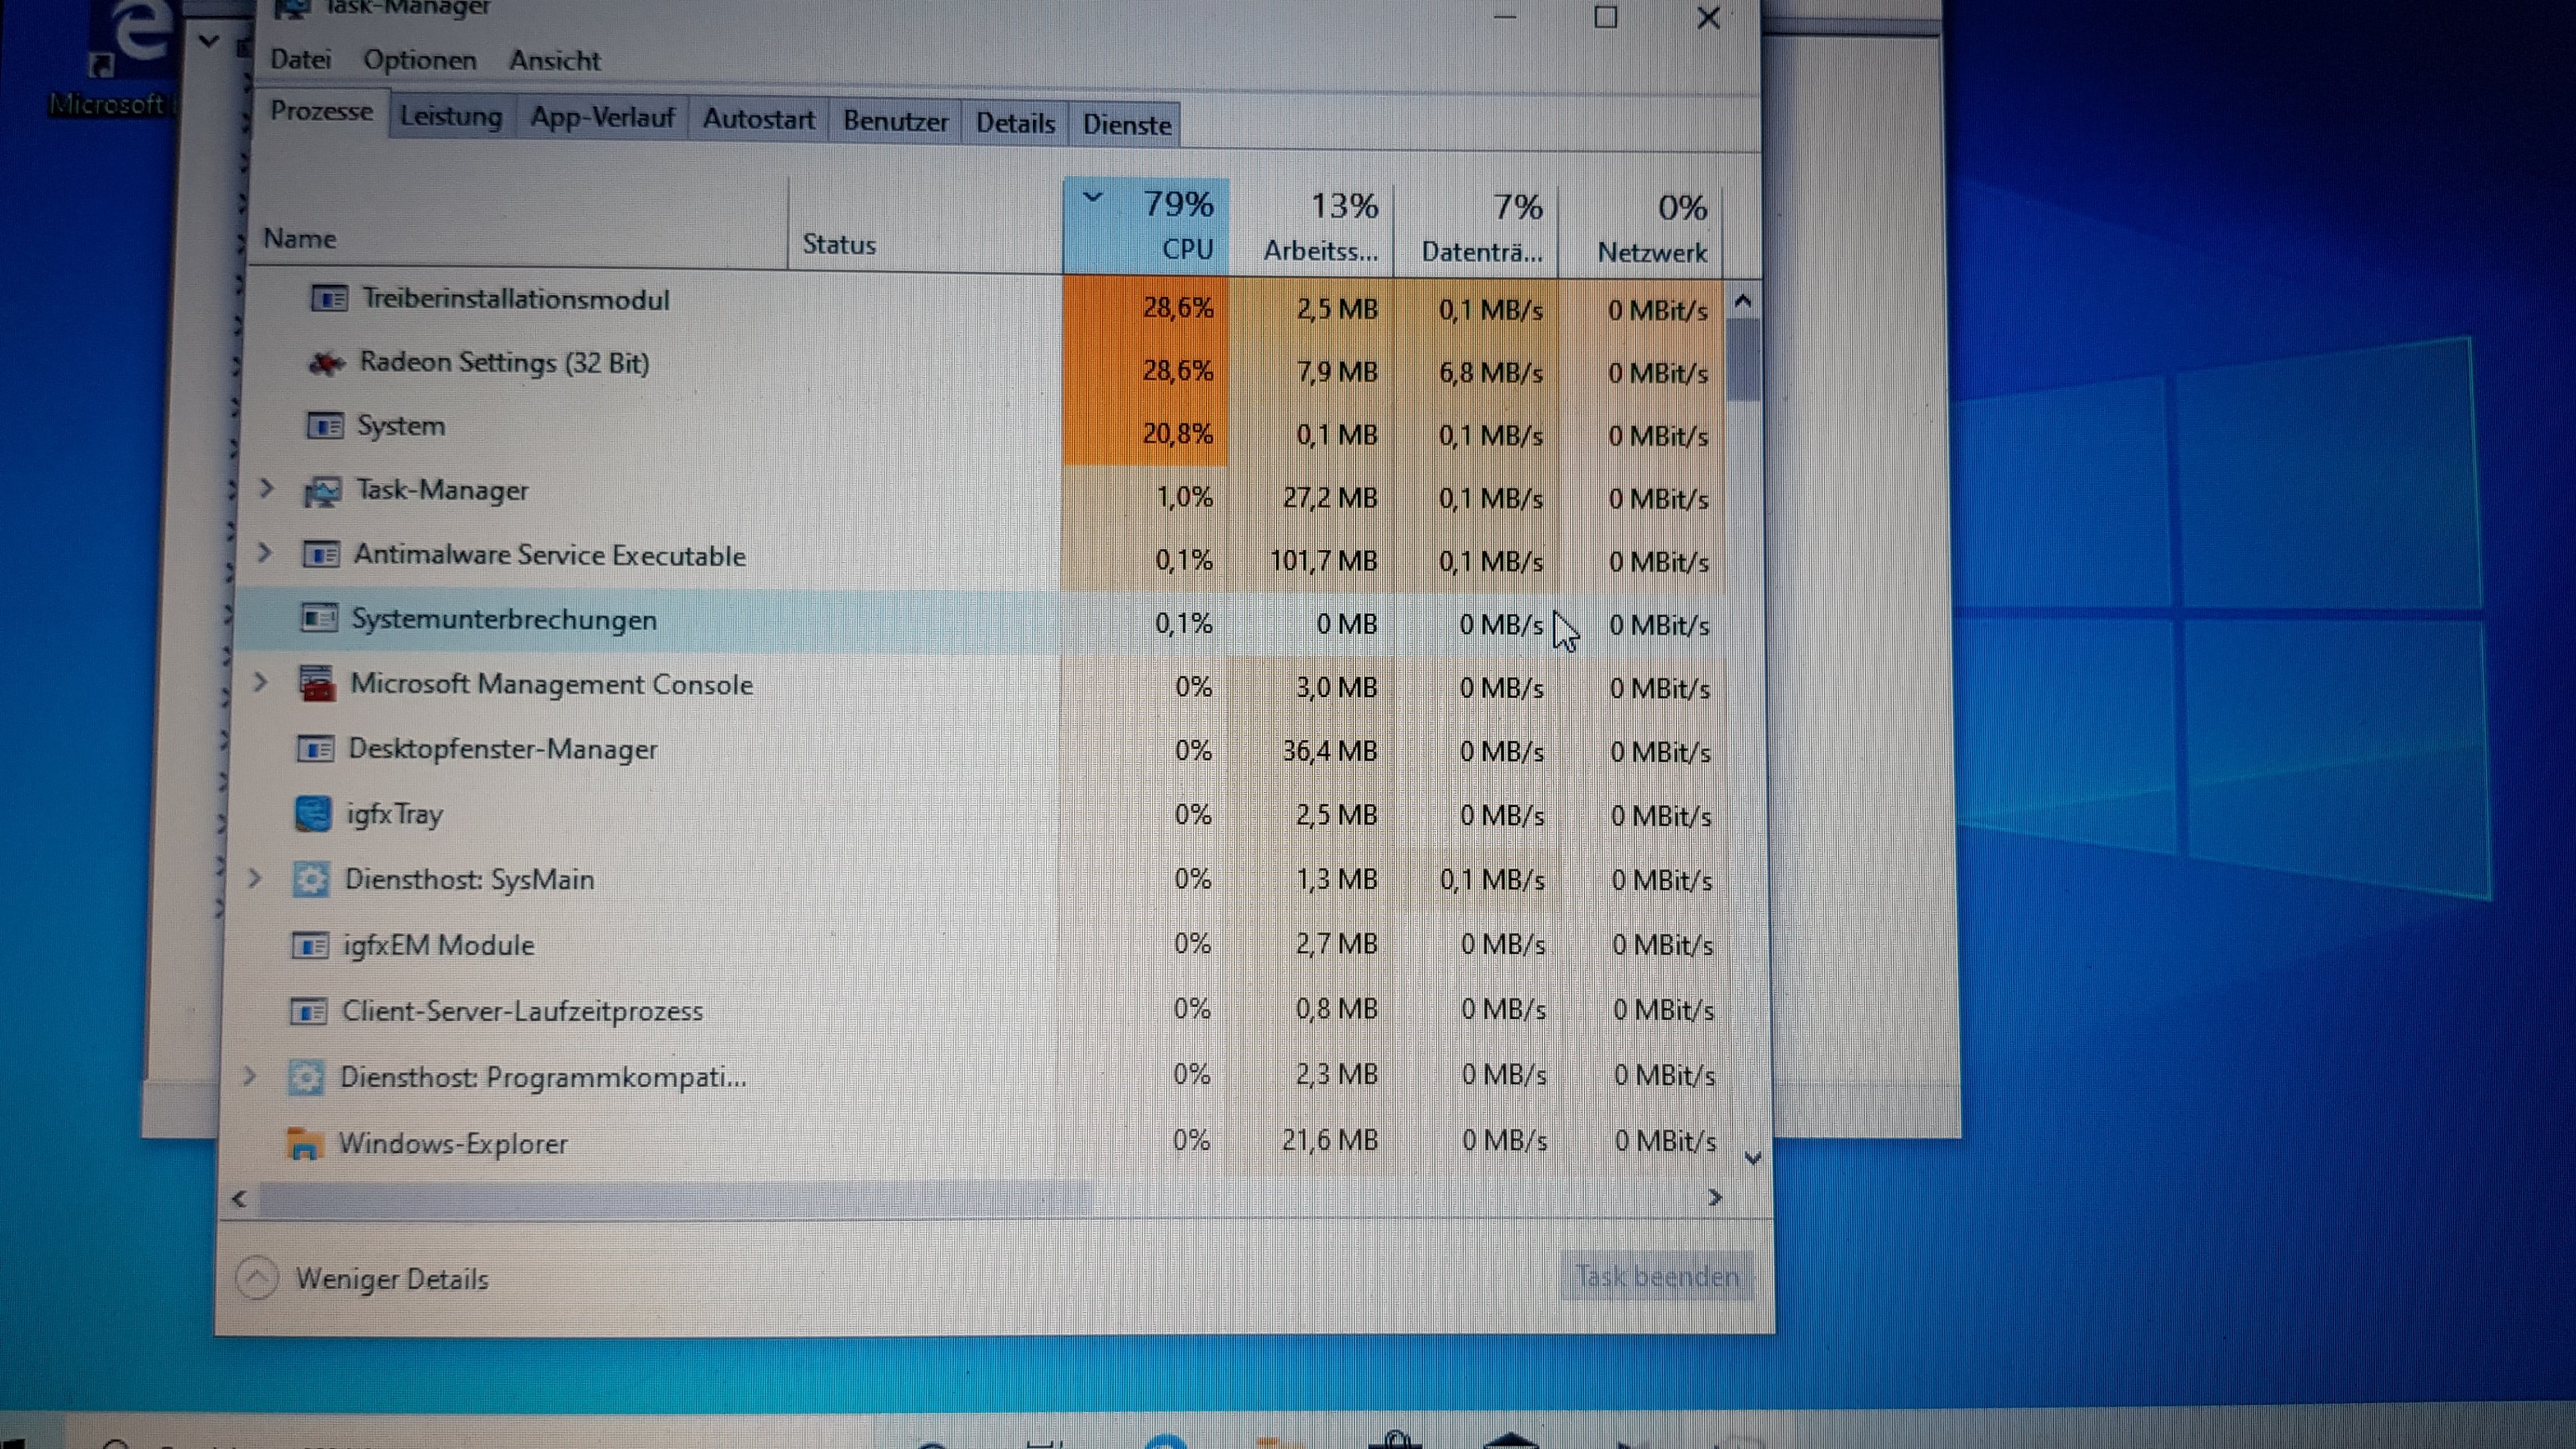2576x1449 pixels.
Task: Select the Systemunterbrechungen process row
Action: pos(504,620)
